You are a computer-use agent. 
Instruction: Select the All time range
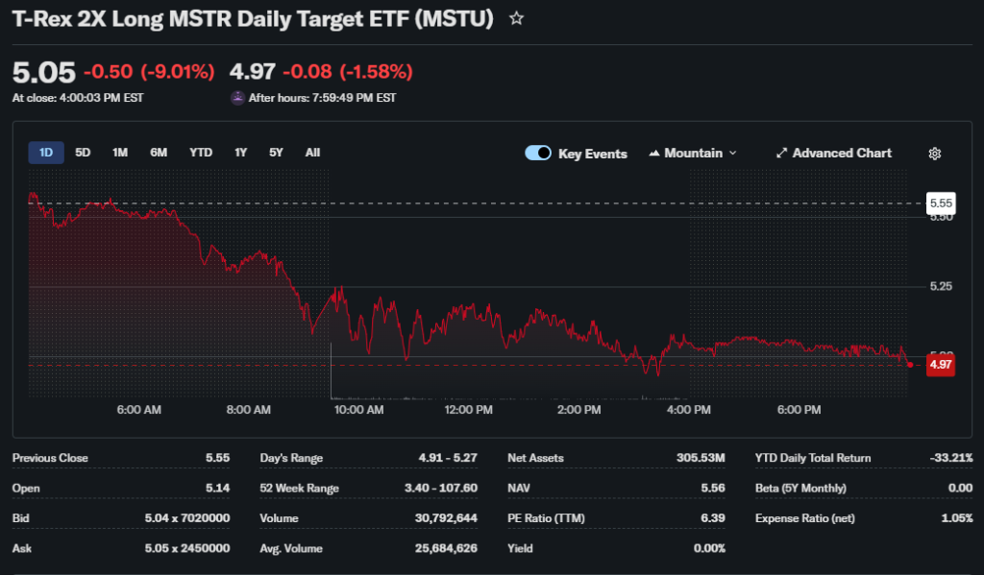(x=312, y=153)
